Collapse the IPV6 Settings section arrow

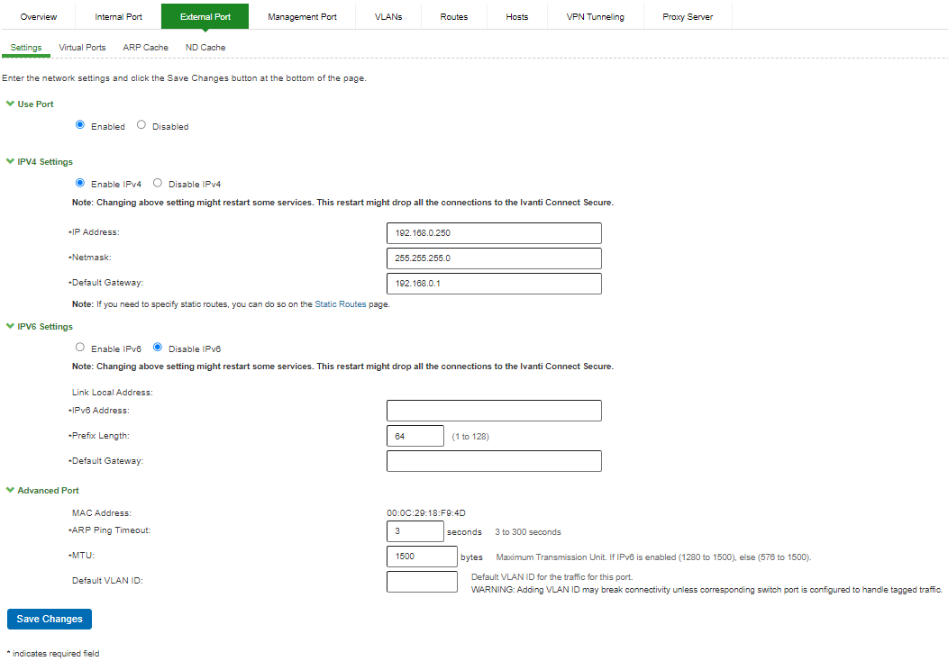tap(10, 327)
